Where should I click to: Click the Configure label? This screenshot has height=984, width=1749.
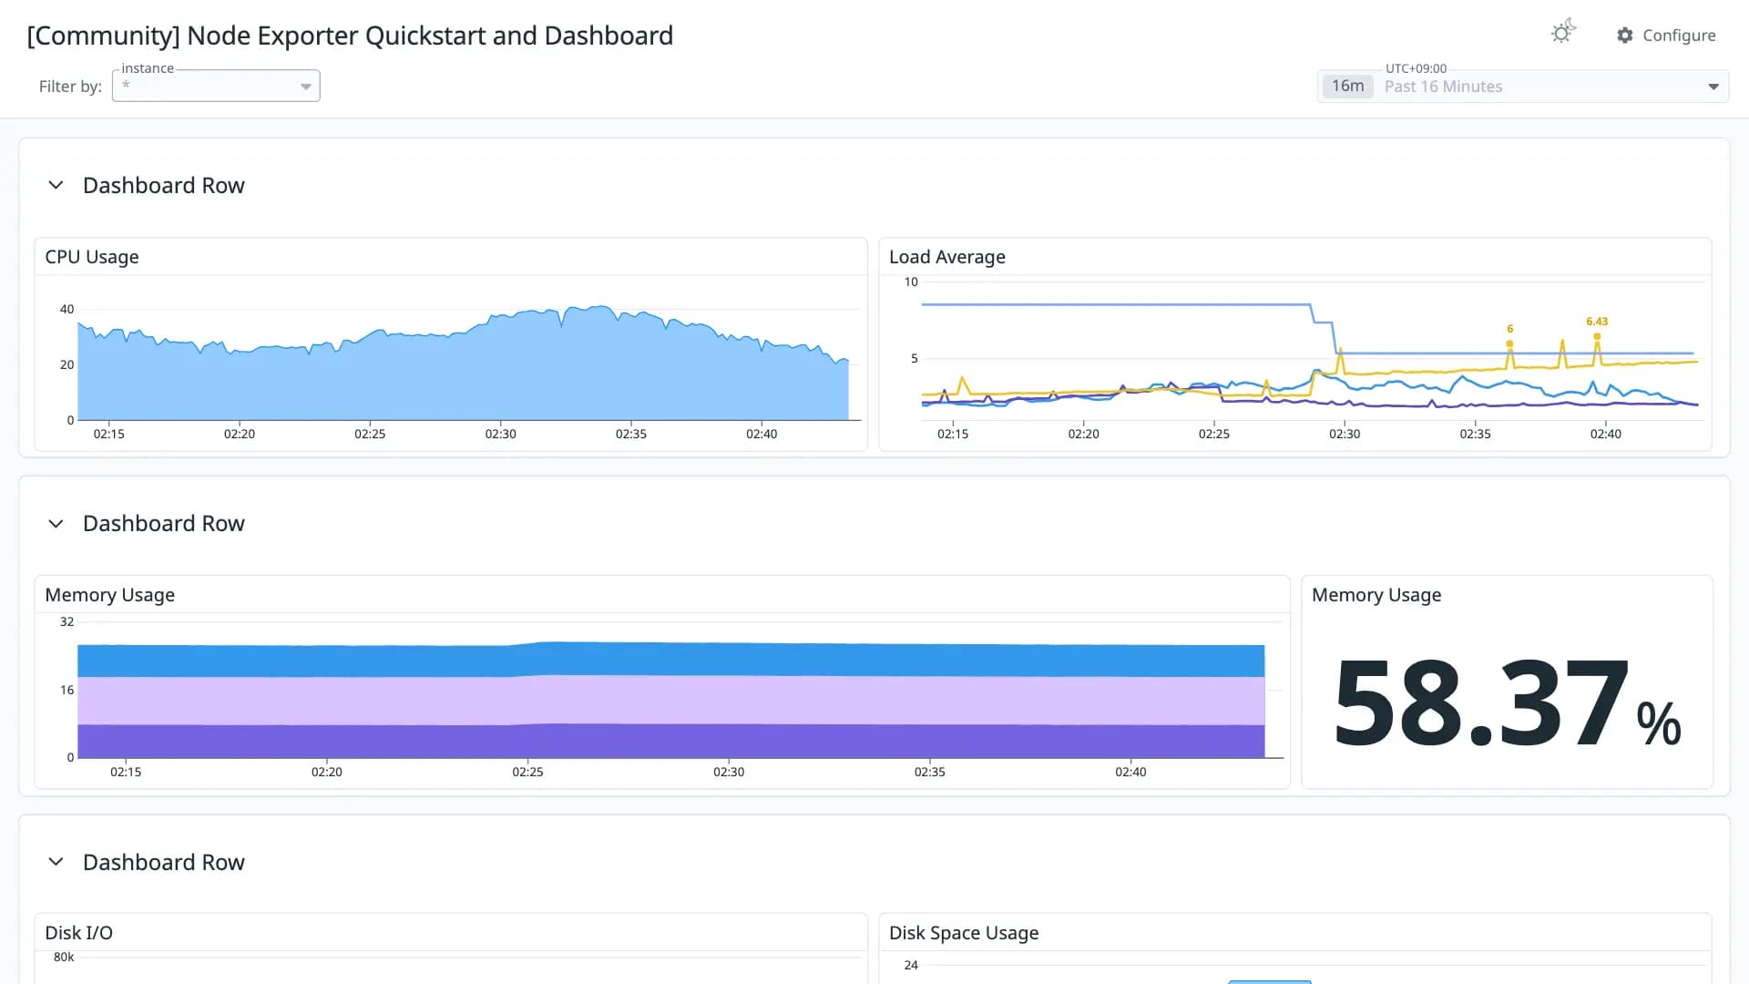(x=1679, y=36)
